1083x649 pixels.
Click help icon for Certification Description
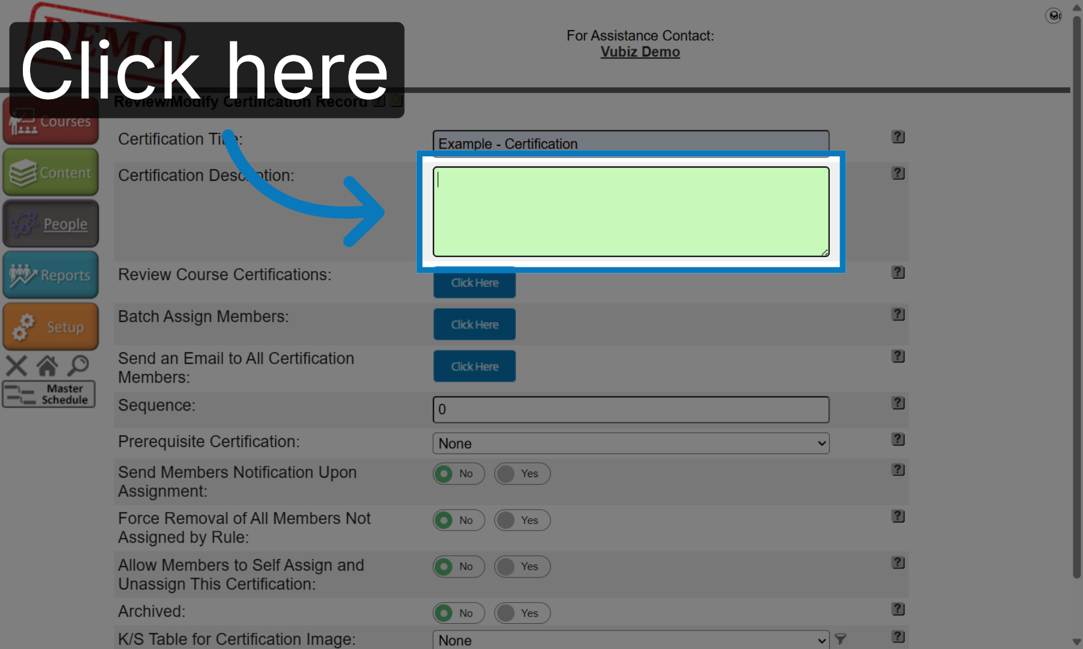(x=898, y=173)
